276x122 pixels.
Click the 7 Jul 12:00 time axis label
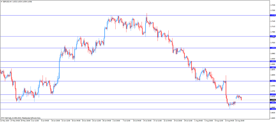(127, 121)
